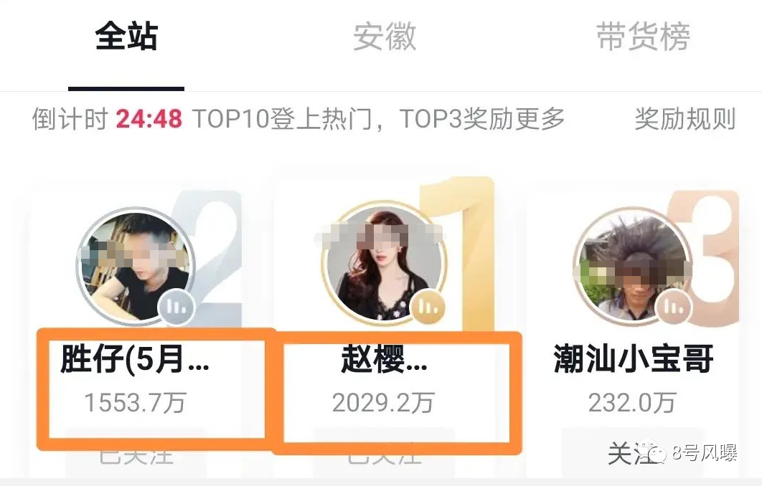Viewport: 762px width, 486px height.
Task: Select the name 潮汕小宝哥
Action: tap(634, 359)
